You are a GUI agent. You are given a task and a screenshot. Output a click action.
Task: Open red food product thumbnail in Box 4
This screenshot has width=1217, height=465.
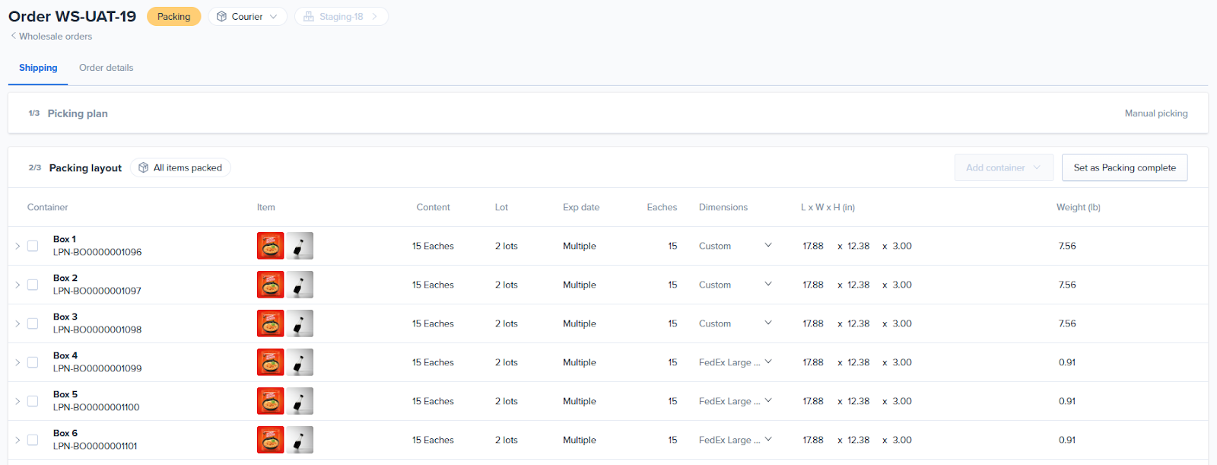[x=271, y=362]
